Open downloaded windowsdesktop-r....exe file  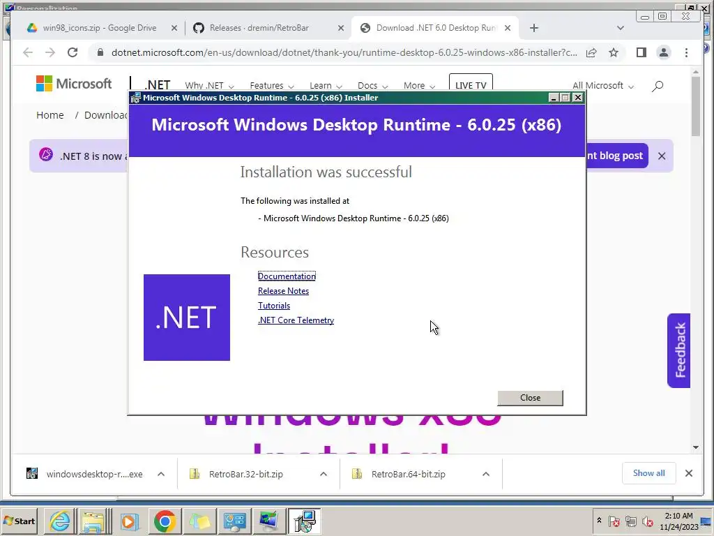pyautogui.click(x=85, y=474)
